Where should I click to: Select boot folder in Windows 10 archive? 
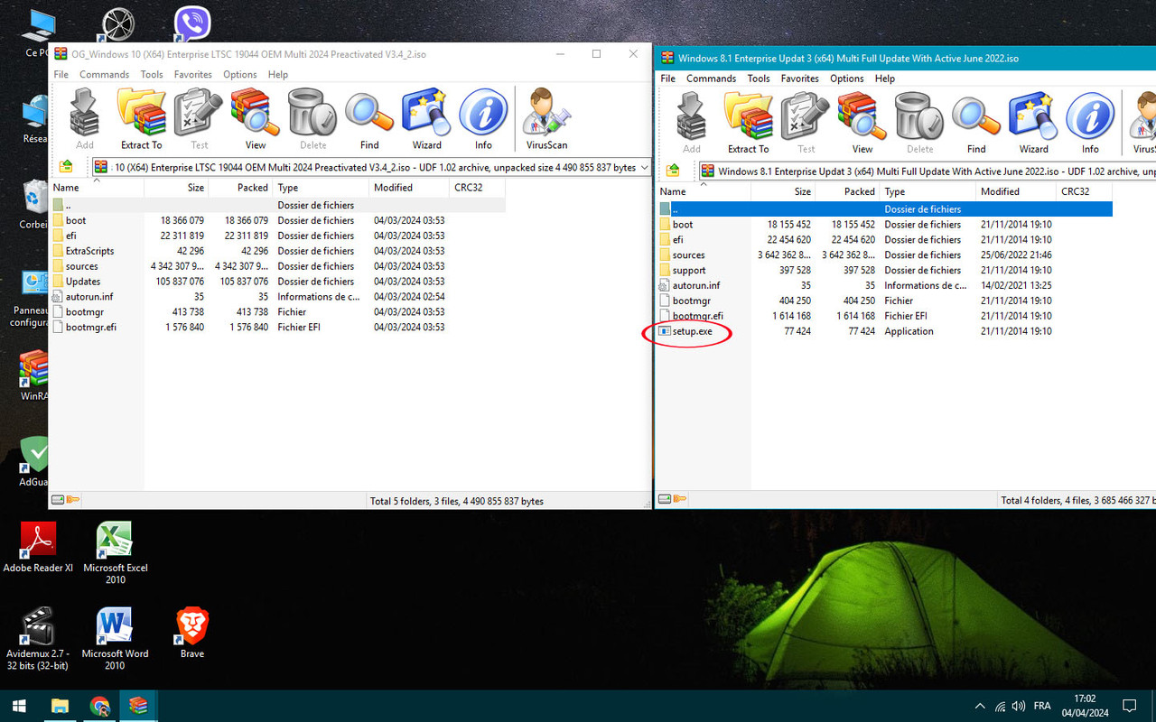76,220
